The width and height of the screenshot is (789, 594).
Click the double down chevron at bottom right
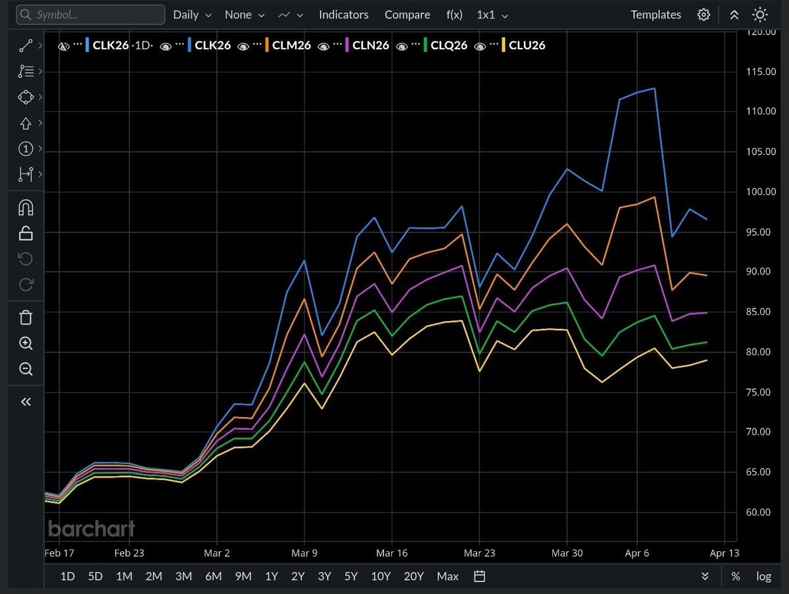pos(705,576)
